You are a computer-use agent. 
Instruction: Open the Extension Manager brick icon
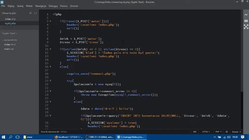point(246,21)
